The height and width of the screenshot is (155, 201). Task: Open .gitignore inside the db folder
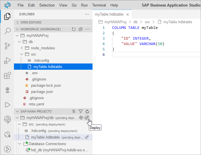coord(53,79)
